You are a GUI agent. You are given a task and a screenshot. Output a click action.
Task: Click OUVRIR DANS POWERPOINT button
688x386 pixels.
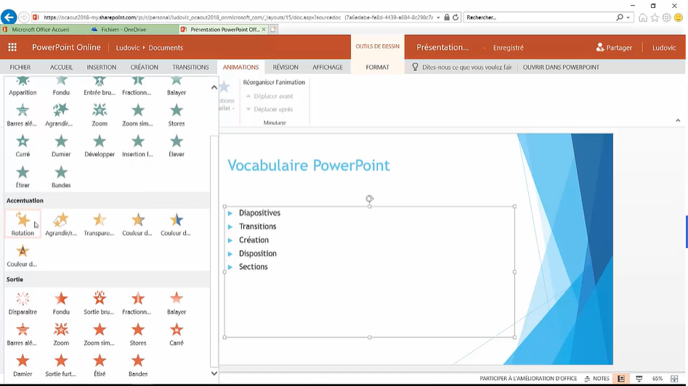(x=561, y=67)
